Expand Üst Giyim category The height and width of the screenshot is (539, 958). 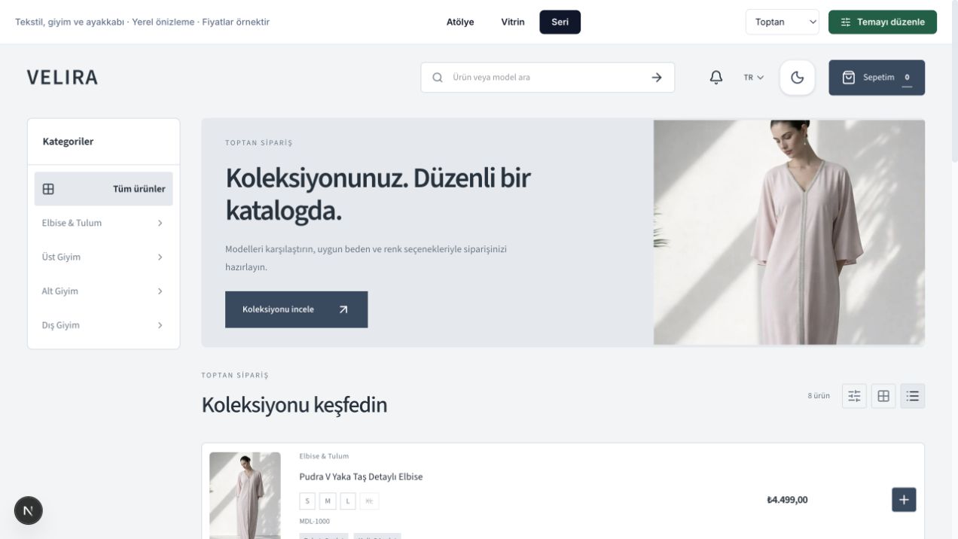[x=103, y=257]
